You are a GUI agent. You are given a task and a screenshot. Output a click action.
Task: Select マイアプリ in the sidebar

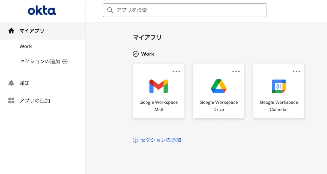(x=32, y=31)
